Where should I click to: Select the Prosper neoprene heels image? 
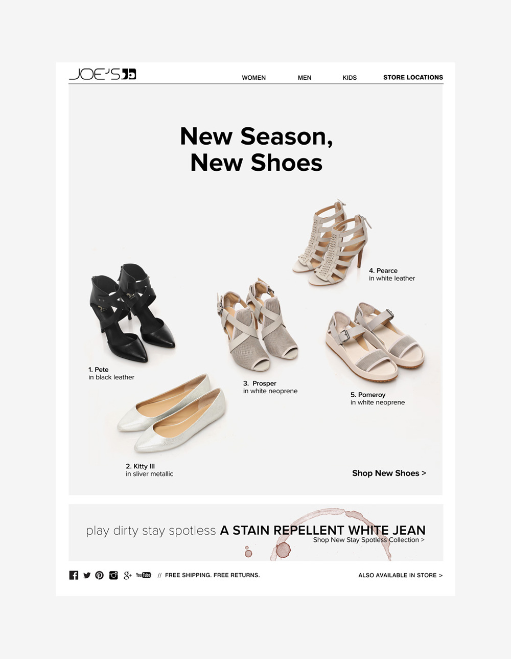(x=257, y=325)
